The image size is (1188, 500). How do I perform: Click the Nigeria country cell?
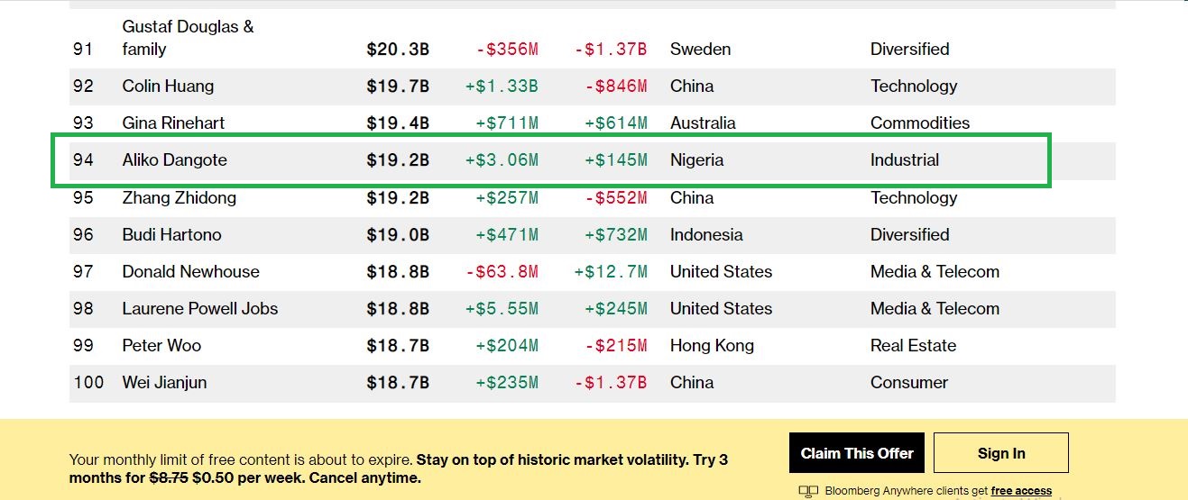[696, 160]
